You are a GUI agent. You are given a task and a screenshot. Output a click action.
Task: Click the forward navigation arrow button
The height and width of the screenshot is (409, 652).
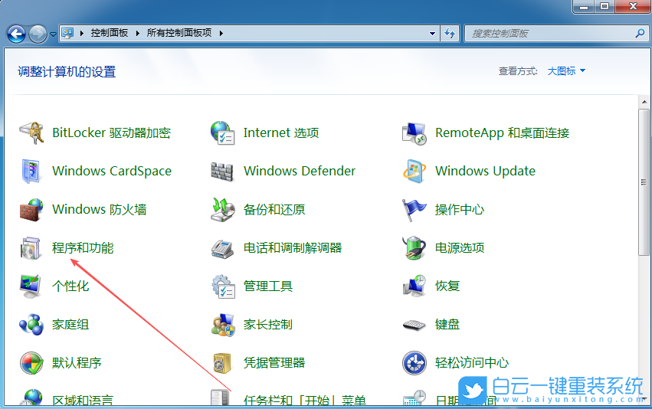(38, 34)
